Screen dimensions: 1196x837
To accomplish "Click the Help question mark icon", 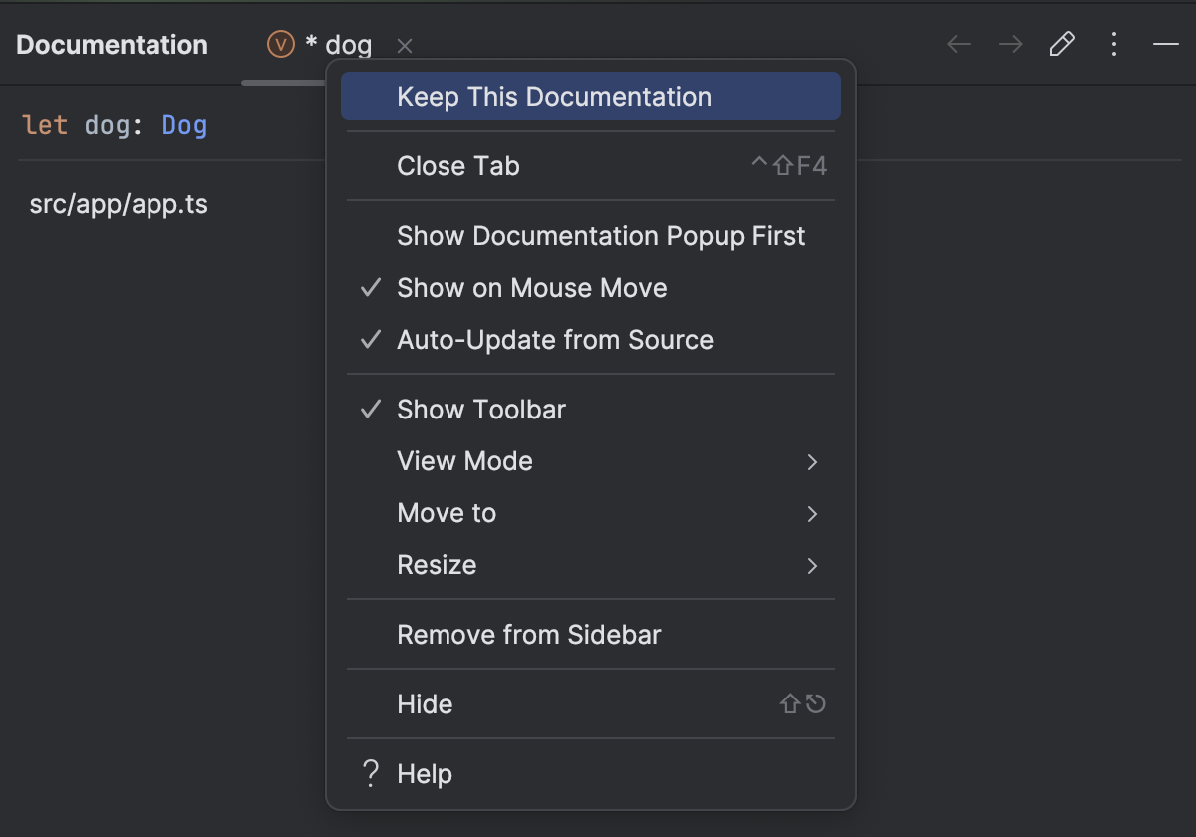I will coord(369,773).
